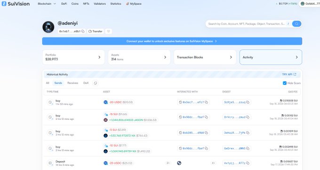Click the adeniyi profile avatar
Screen dimensions: 320x170
coord(48,27)
